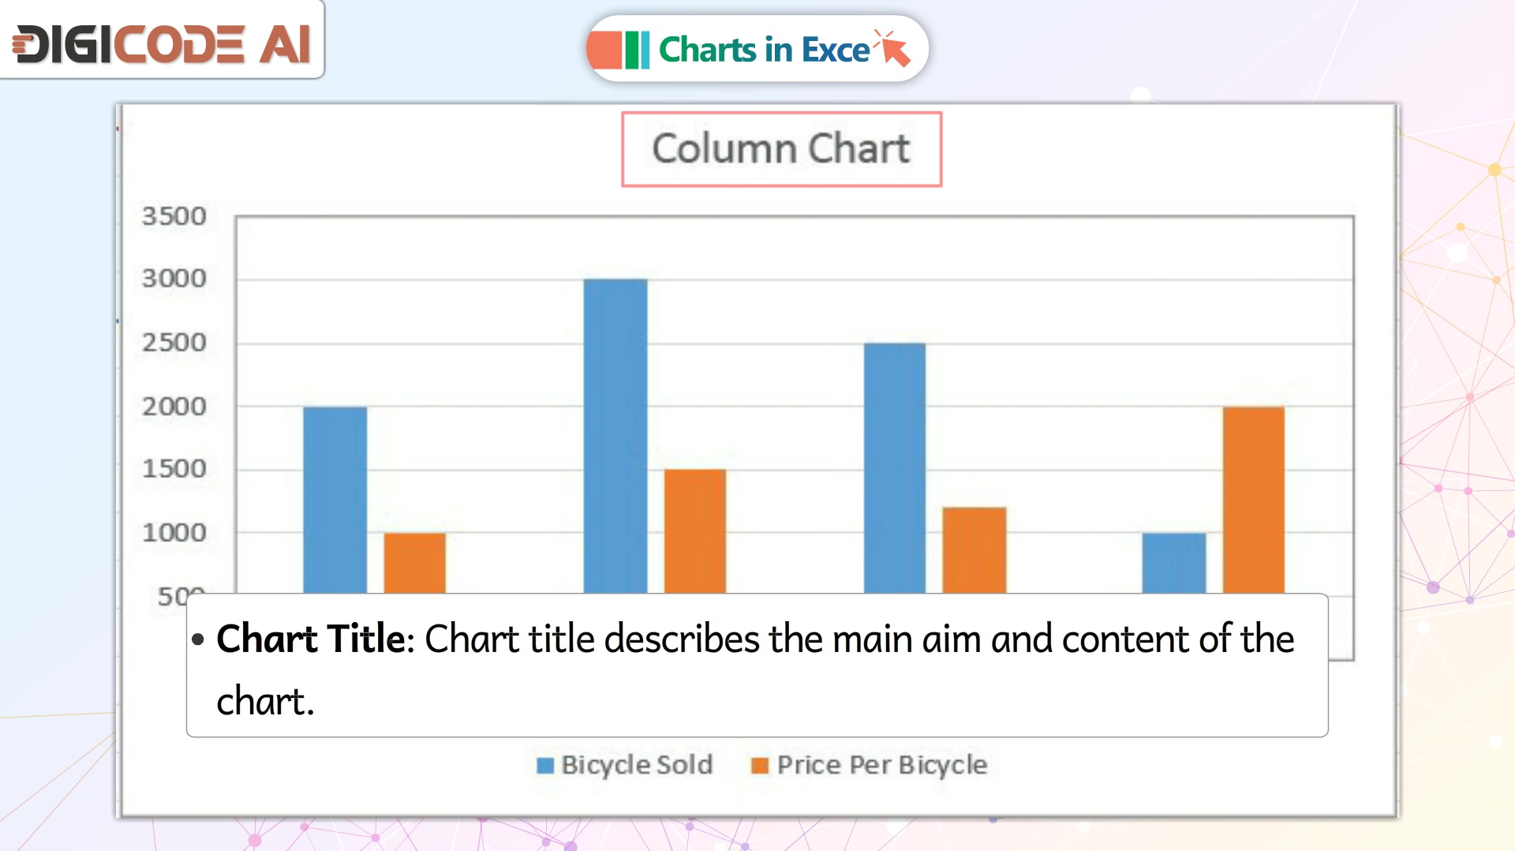Select the shortest blue bar at 1000

[x=1174, y=563]
